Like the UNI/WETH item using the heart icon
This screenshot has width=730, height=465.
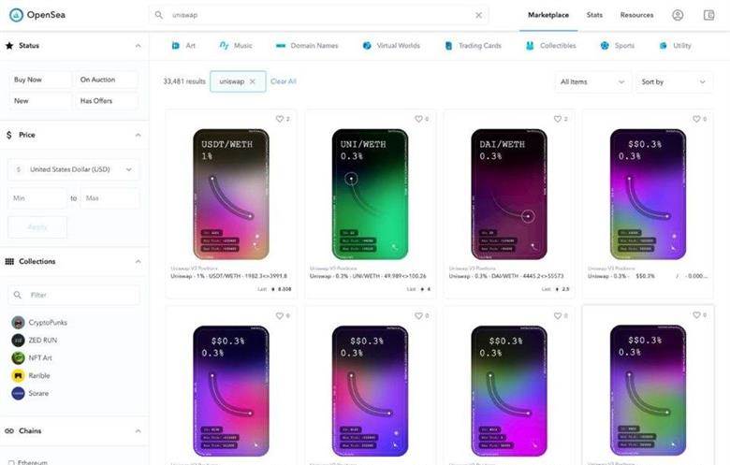418,119
